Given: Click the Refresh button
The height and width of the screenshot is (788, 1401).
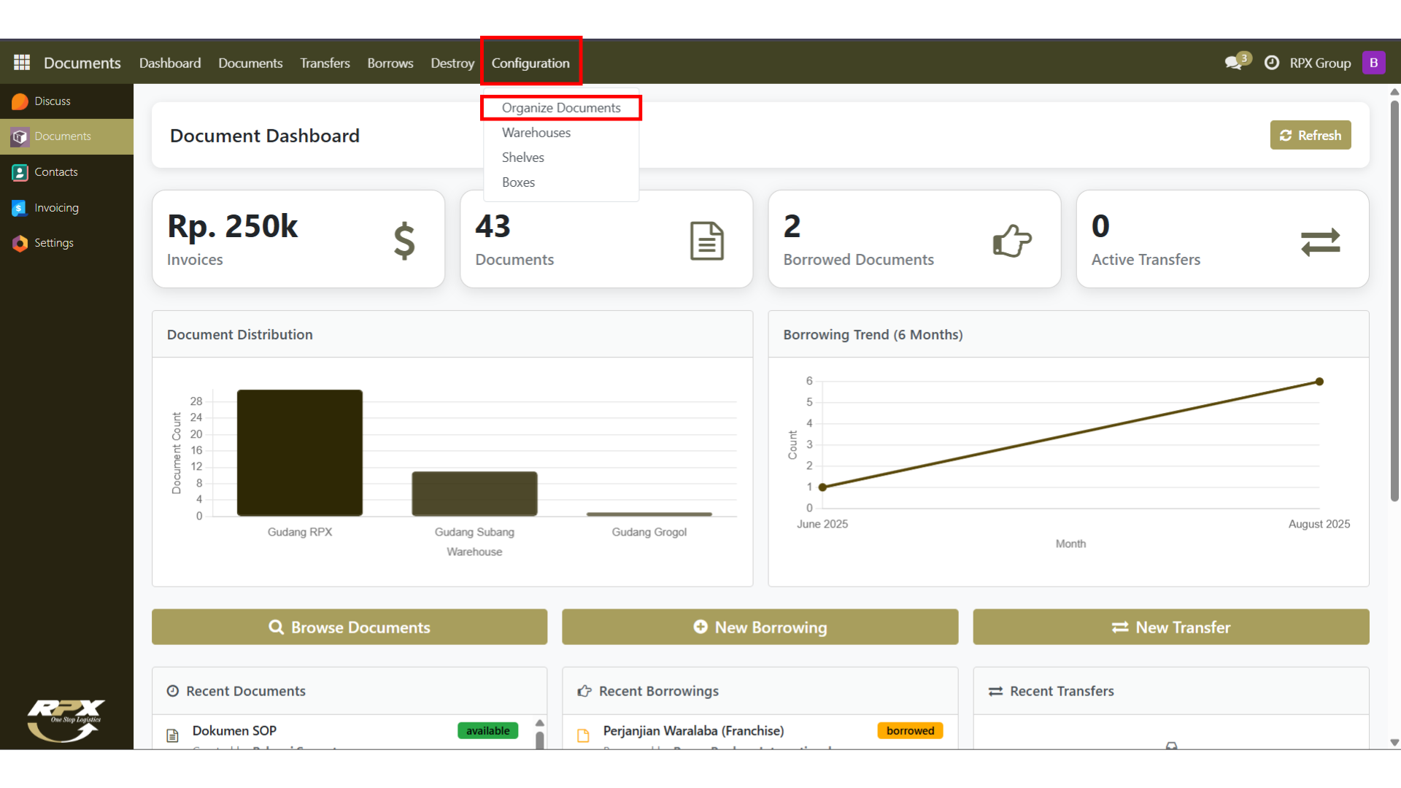Looking at the screenshot, I should pyautogui.click(x=1311, y=136).
